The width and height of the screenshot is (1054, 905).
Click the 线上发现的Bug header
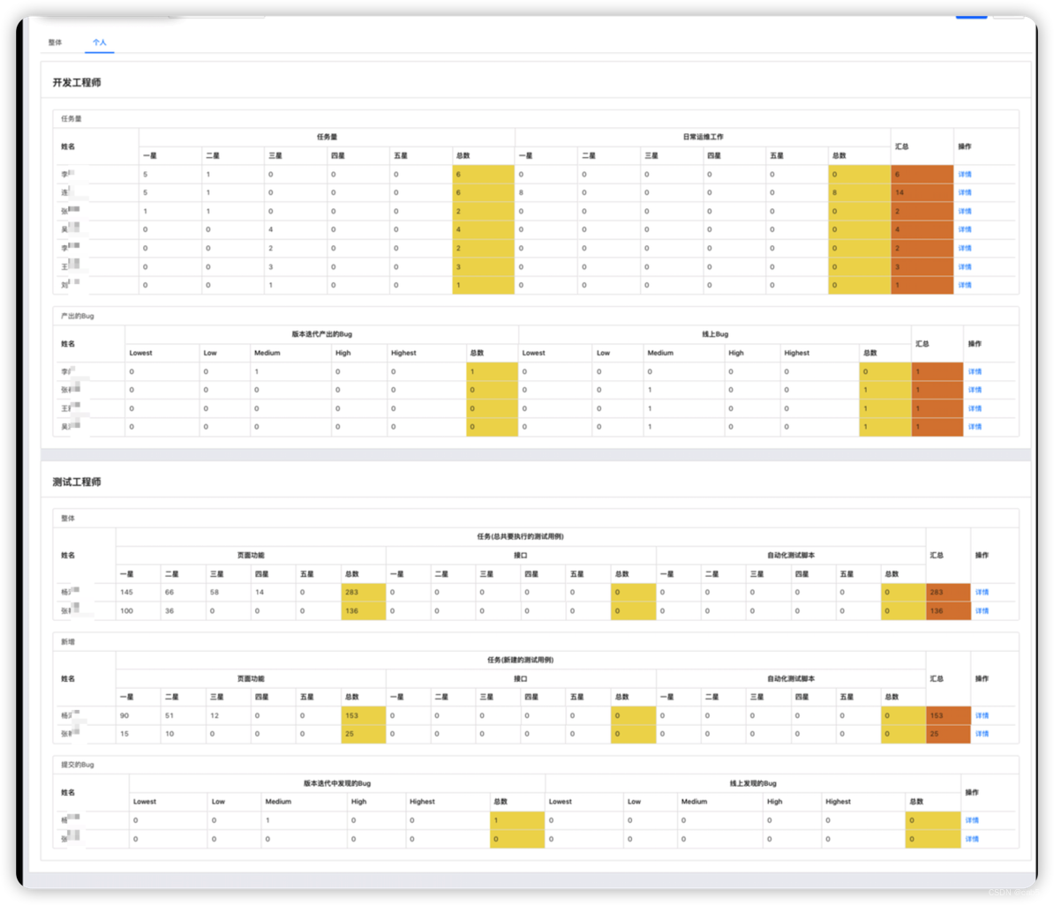753,783
